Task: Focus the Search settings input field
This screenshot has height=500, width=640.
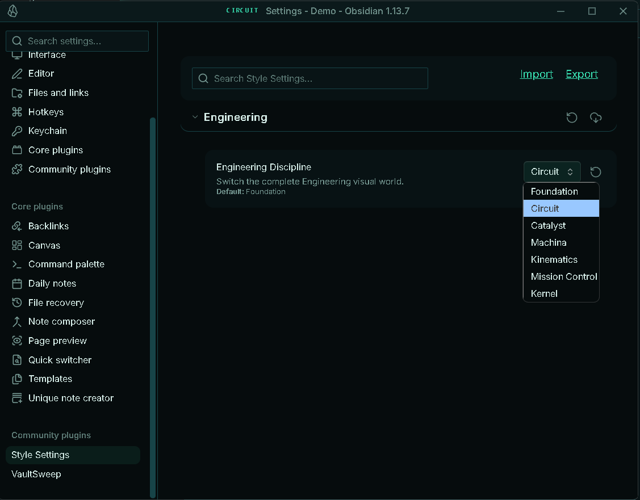Action: coord(77,41)
